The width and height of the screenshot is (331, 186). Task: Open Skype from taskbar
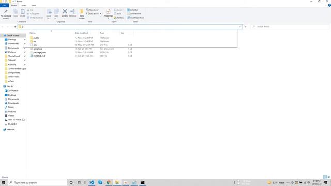(x=100, y=182)
